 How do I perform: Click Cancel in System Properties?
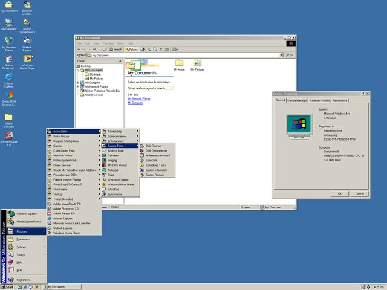(359, 194)
